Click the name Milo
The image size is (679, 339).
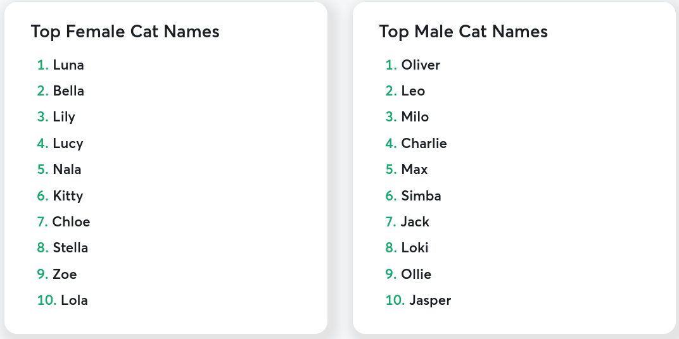click(x=415, y=117)
